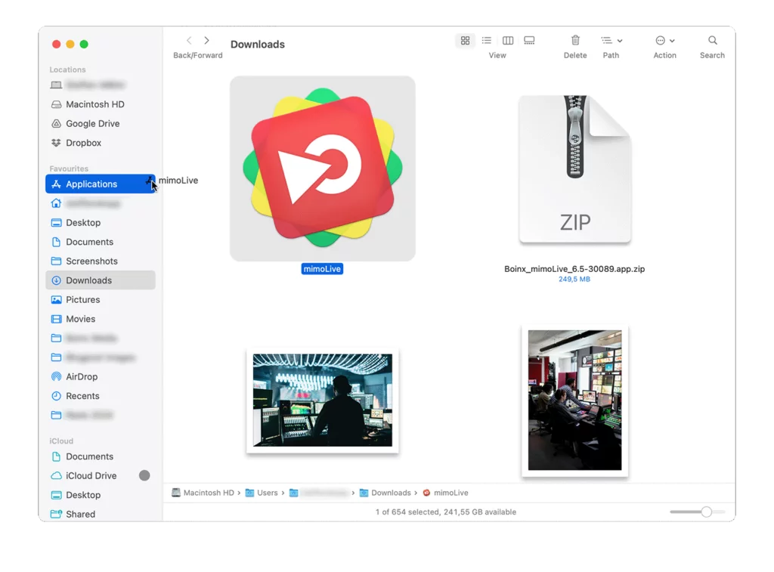Click the blurred folder below Recents
Image resolution: width=774 pixels, height=572 pixels.
101,415
